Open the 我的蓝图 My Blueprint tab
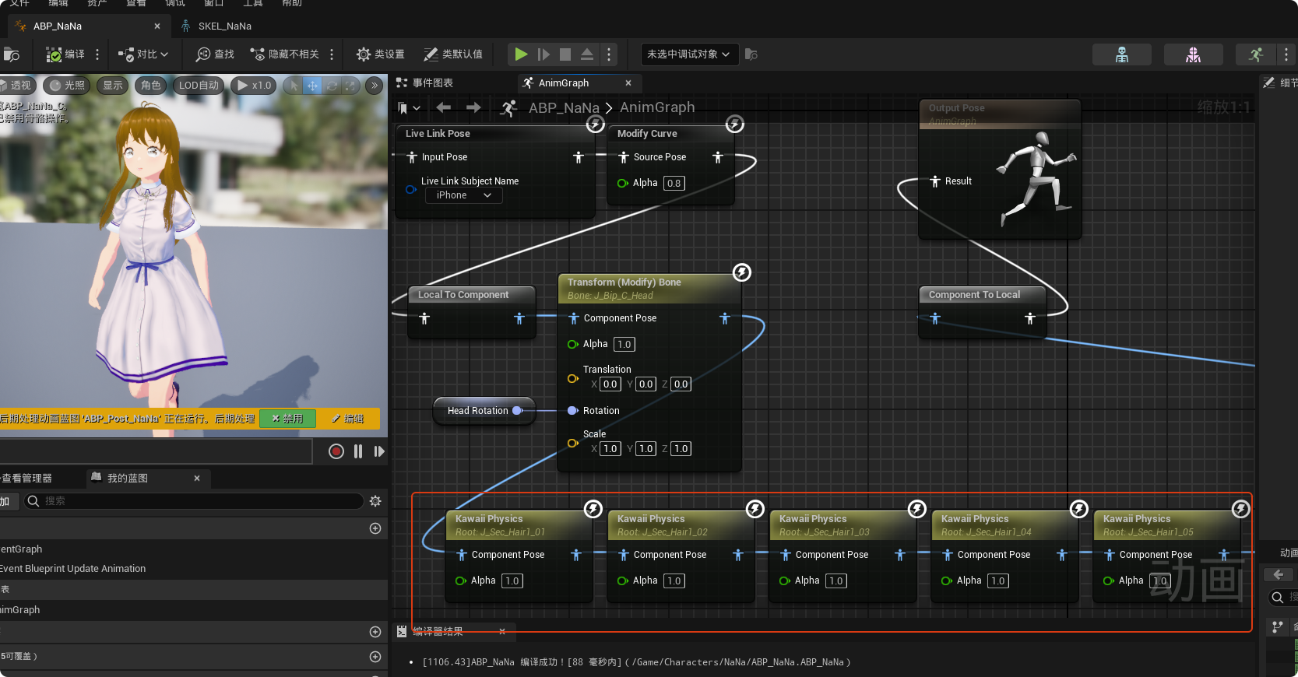1298x677 pixels. 127,479
